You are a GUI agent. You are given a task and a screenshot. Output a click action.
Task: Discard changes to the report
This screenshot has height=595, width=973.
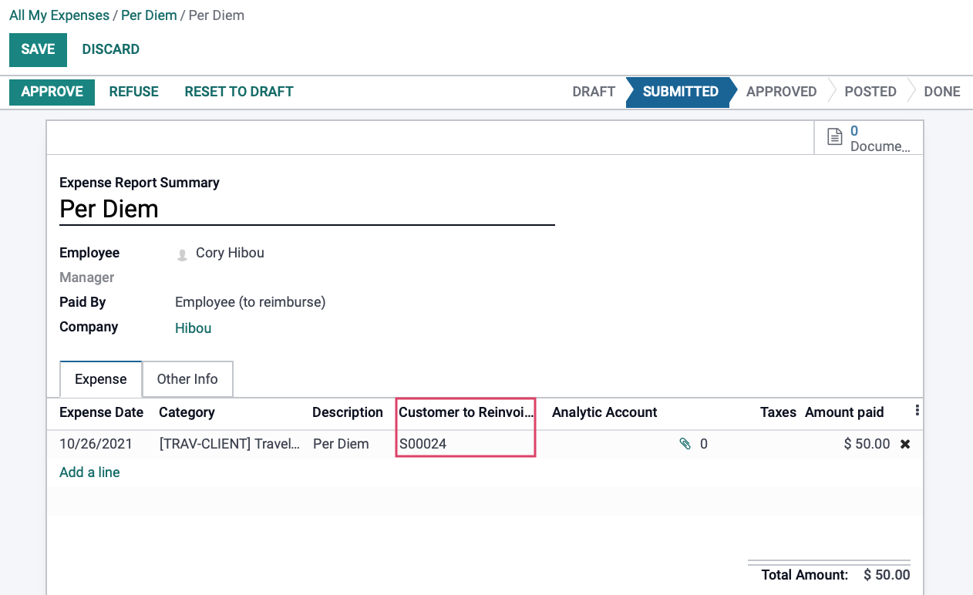coord(111,49)
